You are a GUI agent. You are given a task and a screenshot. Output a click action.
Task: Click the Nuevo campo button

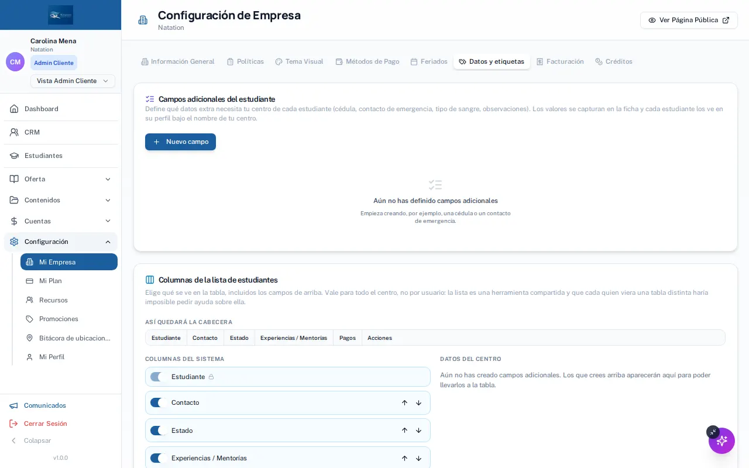pos(180,142)
